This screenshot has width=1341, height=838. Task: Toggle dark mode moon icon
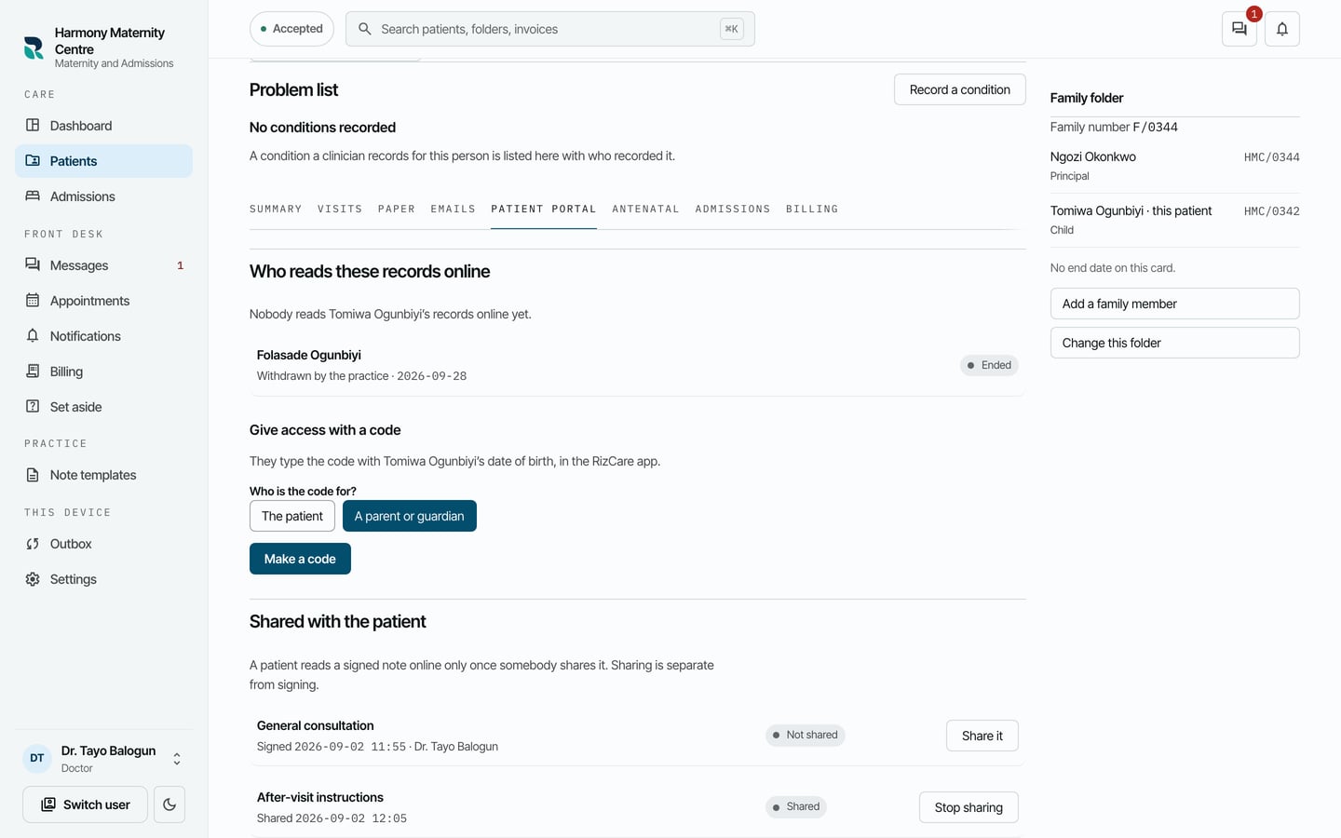tap(169, 804)
